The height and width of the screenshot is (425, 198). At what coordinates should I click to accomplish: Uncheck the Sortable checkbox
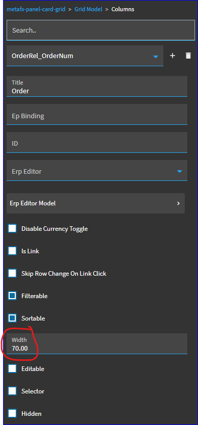[x=12, y=318]
